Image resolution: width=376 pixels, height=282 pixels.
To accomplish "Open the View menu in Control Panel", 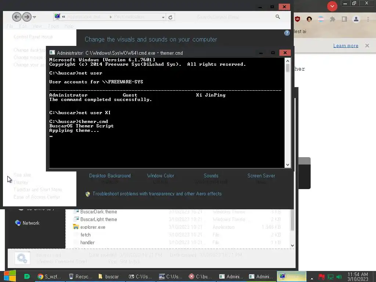I will point(37,26).
